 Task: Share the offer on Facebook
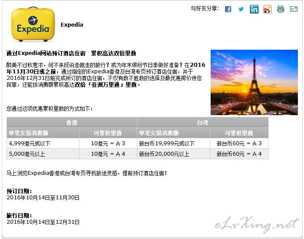[228, 9]
